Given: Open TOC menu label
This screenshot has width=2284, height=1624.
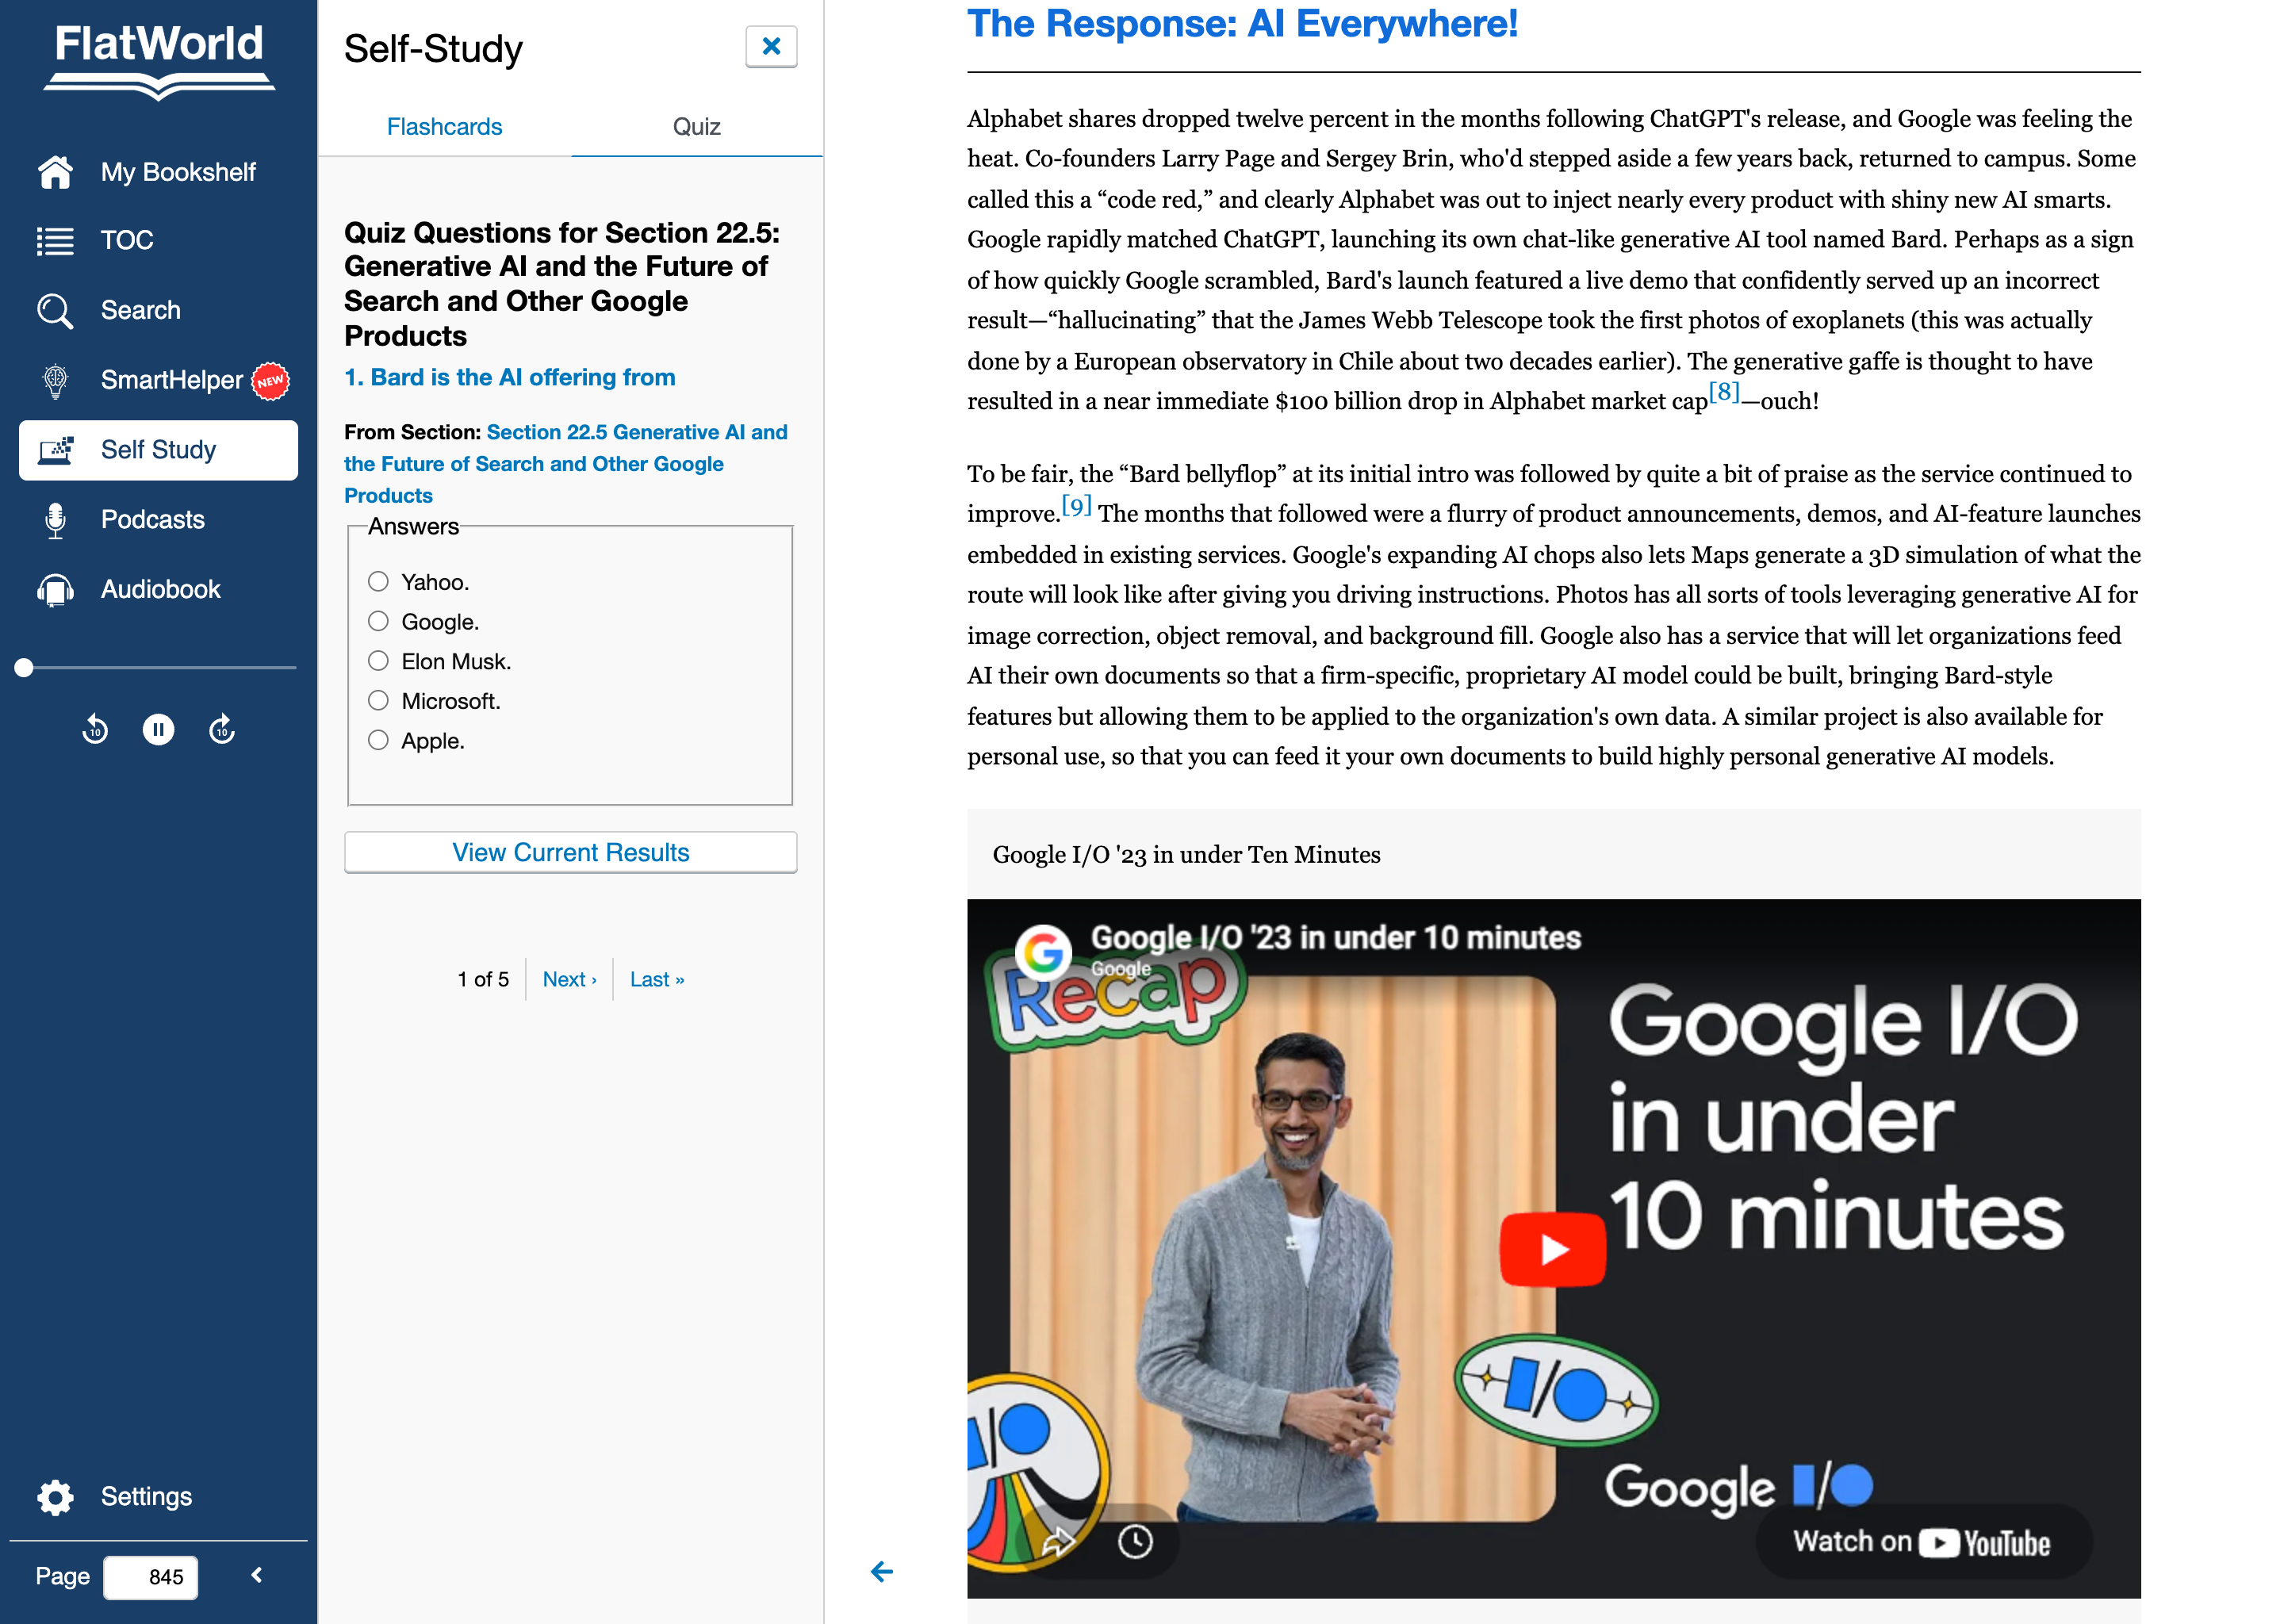Looking at the screenshot, I should (x=127, y=241).
